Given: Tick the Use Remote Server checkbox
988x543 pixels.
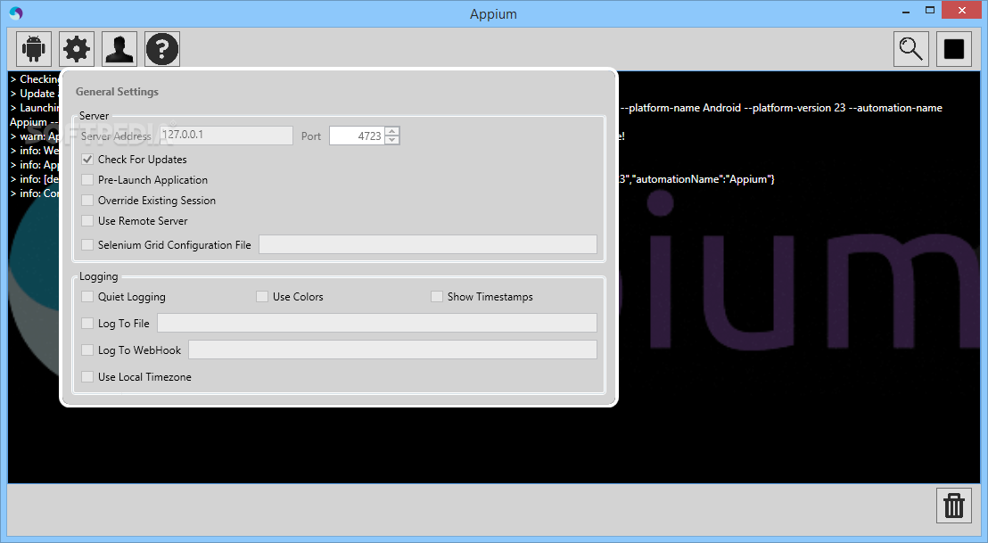Looking at the screenshot, I should tap(87, 220).
